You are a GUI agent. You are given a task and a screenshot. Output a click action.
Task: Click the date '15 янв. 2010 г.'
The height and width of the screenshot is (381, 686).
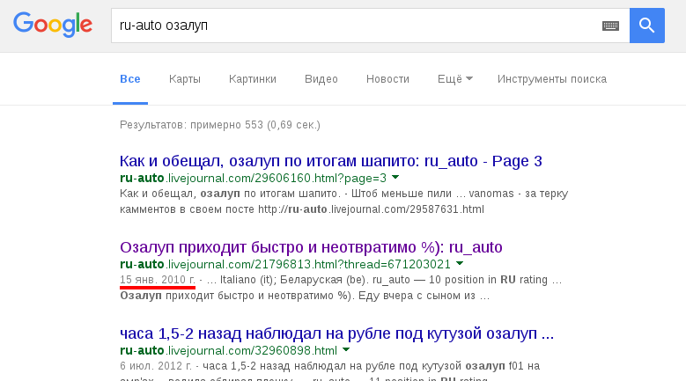click(158, 280)
